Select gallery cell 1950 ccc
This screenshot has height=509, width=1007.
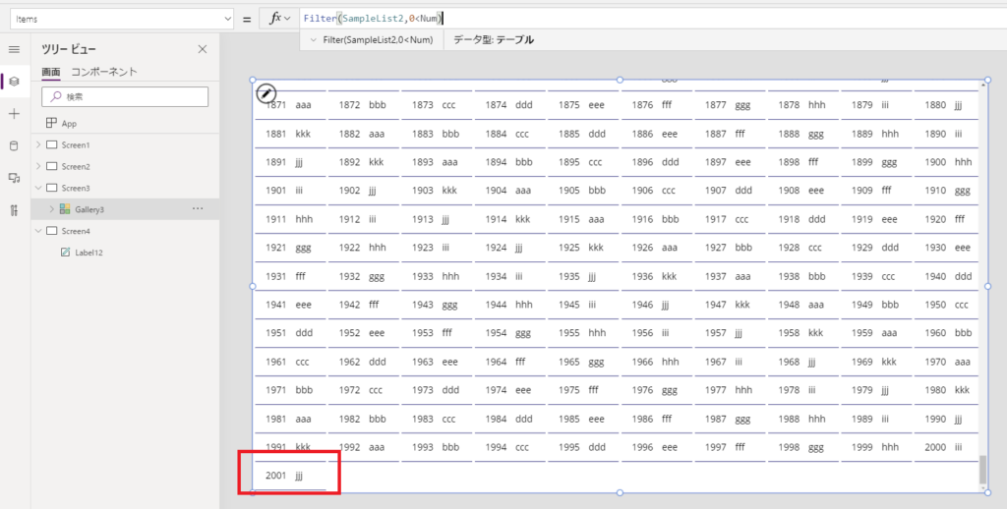coord(947,305)
